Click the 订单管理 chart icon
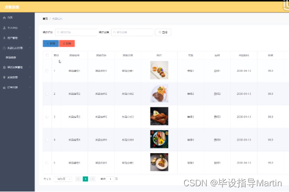The height and width of the screenshot is (192, 289). pos(4,88)
